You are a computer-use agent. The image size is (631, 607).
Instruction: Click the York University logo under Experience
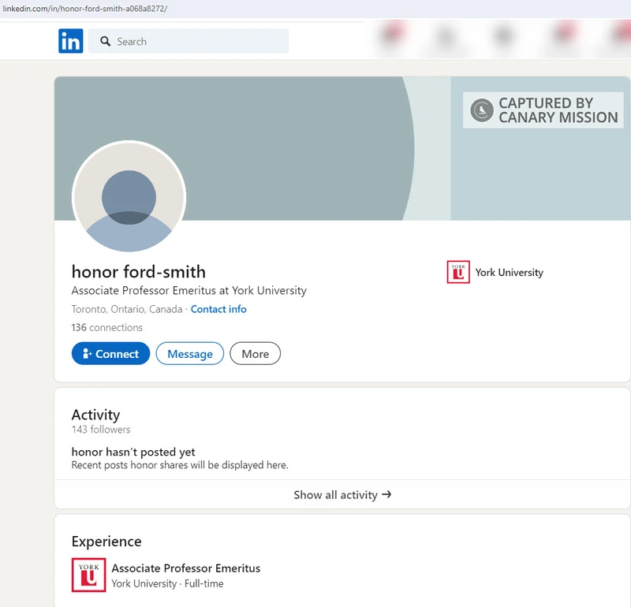(88, 575)
